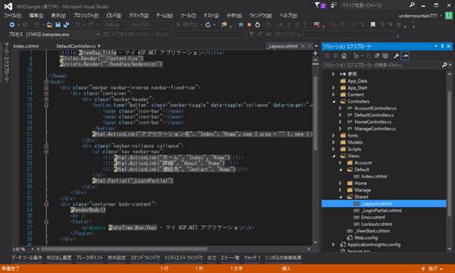Switch to the DefaultController.cs editor tab
The width and height of the screenshot is (455, 273).
(x=76, y=46)
